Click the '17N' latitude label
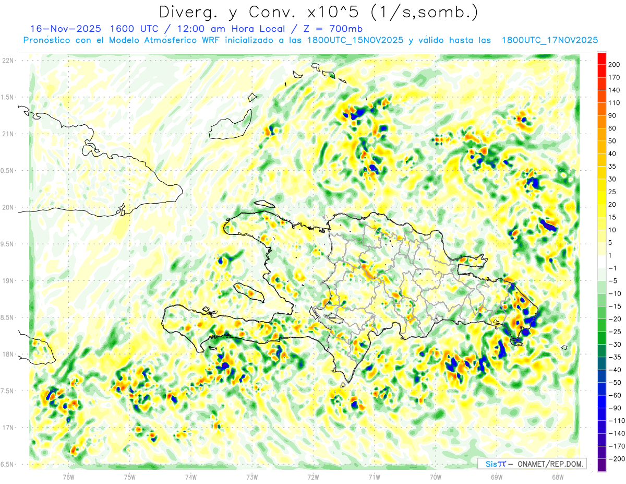 (x=8, y=428)
